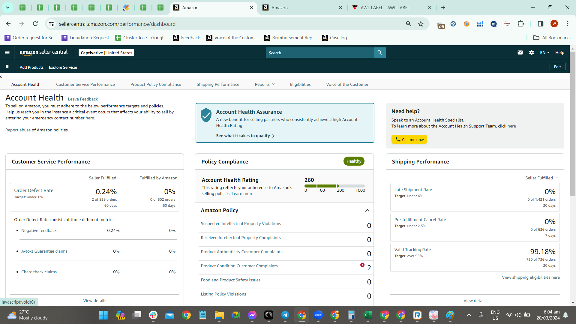The image size is (576, 324).
Task: Open A-to-z Guarantee claims link
Action: coord(44,251)
